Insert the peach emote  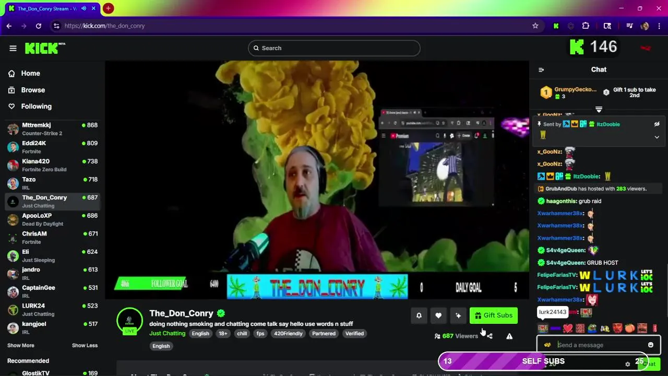(x=630, y=328)
